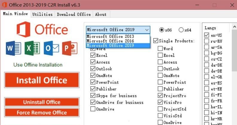Choose Microsoft Office 2019 from the list
Viewport: 237px width, 125px height.
click(118, 45)
